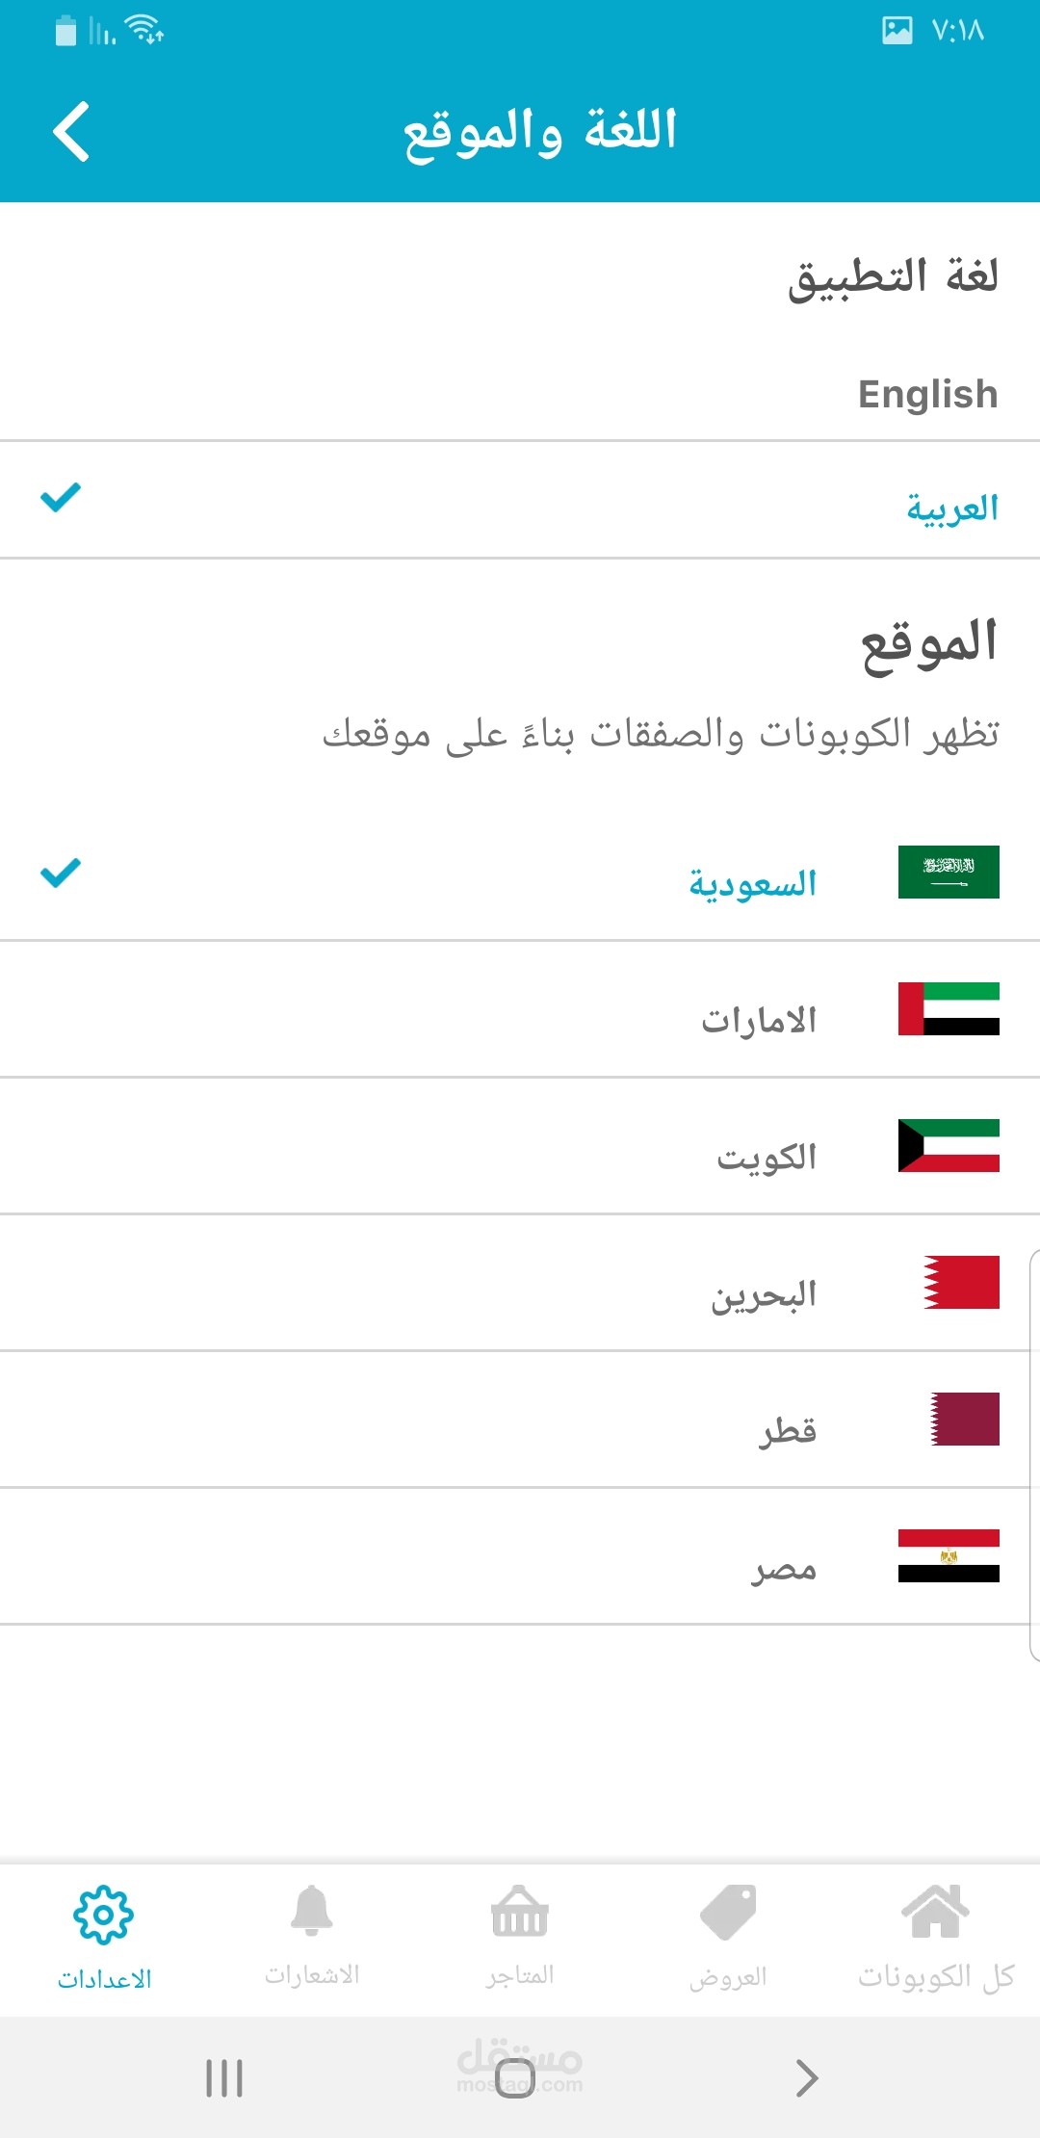Select الكويت country text
Image resolution: width=1040 pixels, height=2138 pixels.
[x=767, y=1157]
